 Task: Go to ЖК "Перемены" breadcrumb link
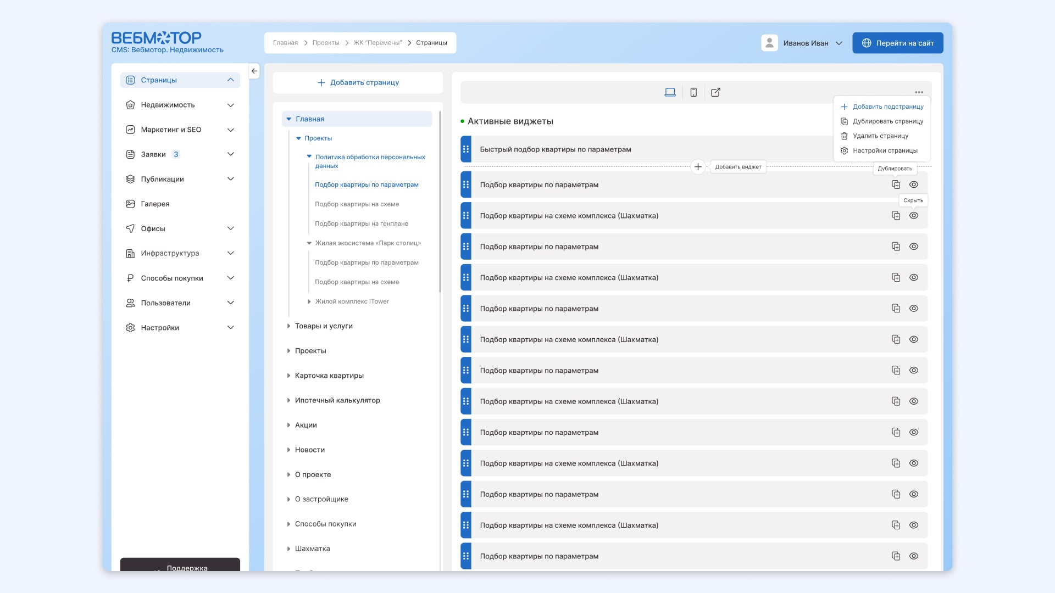[377, 43]
